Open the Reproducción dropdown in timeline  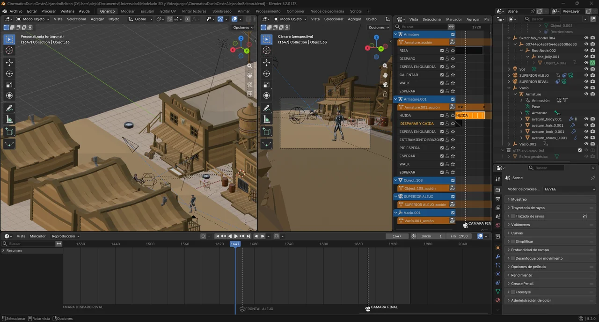(x=66, y=236)
